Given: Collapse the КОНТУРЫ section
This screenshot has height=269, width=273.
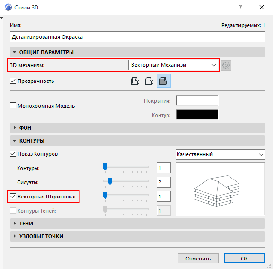Looking at the screenshot, I should click(x=138, y=141).
